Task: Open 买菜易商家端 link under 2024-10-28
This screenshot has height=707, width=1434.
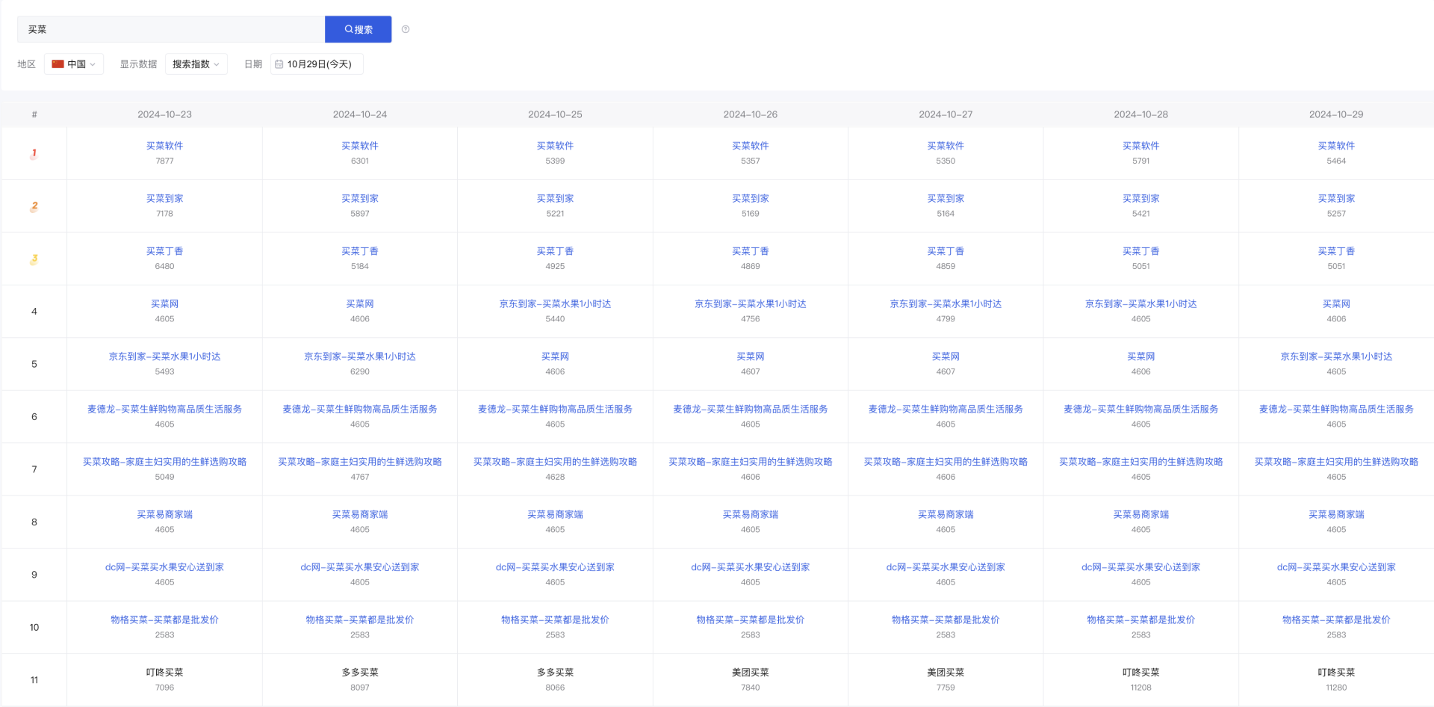Action: tap(1141, 514)
